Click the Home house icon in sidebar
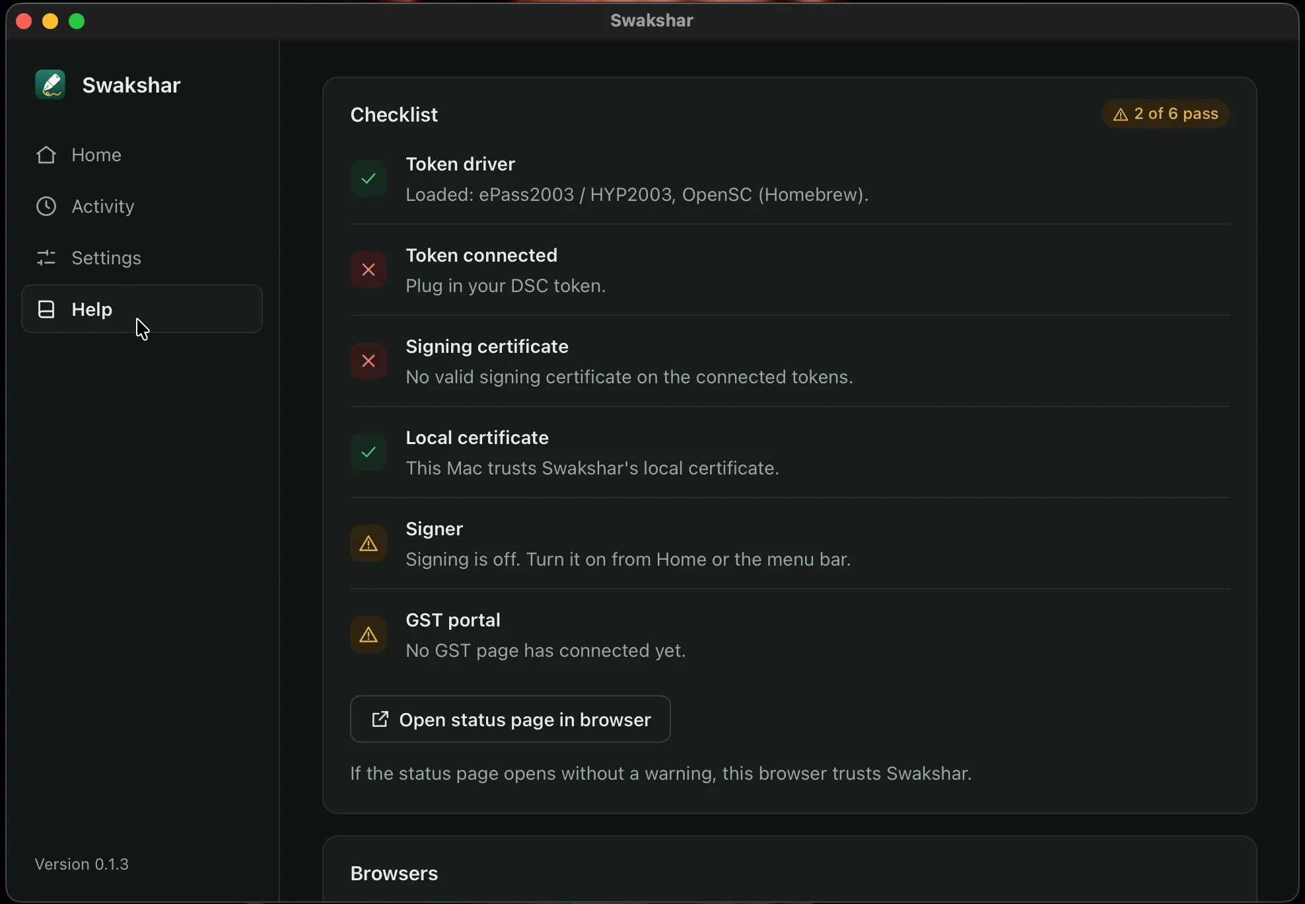Image resolution: width=1305 pixels, height=904 pixels. [46, 155]
